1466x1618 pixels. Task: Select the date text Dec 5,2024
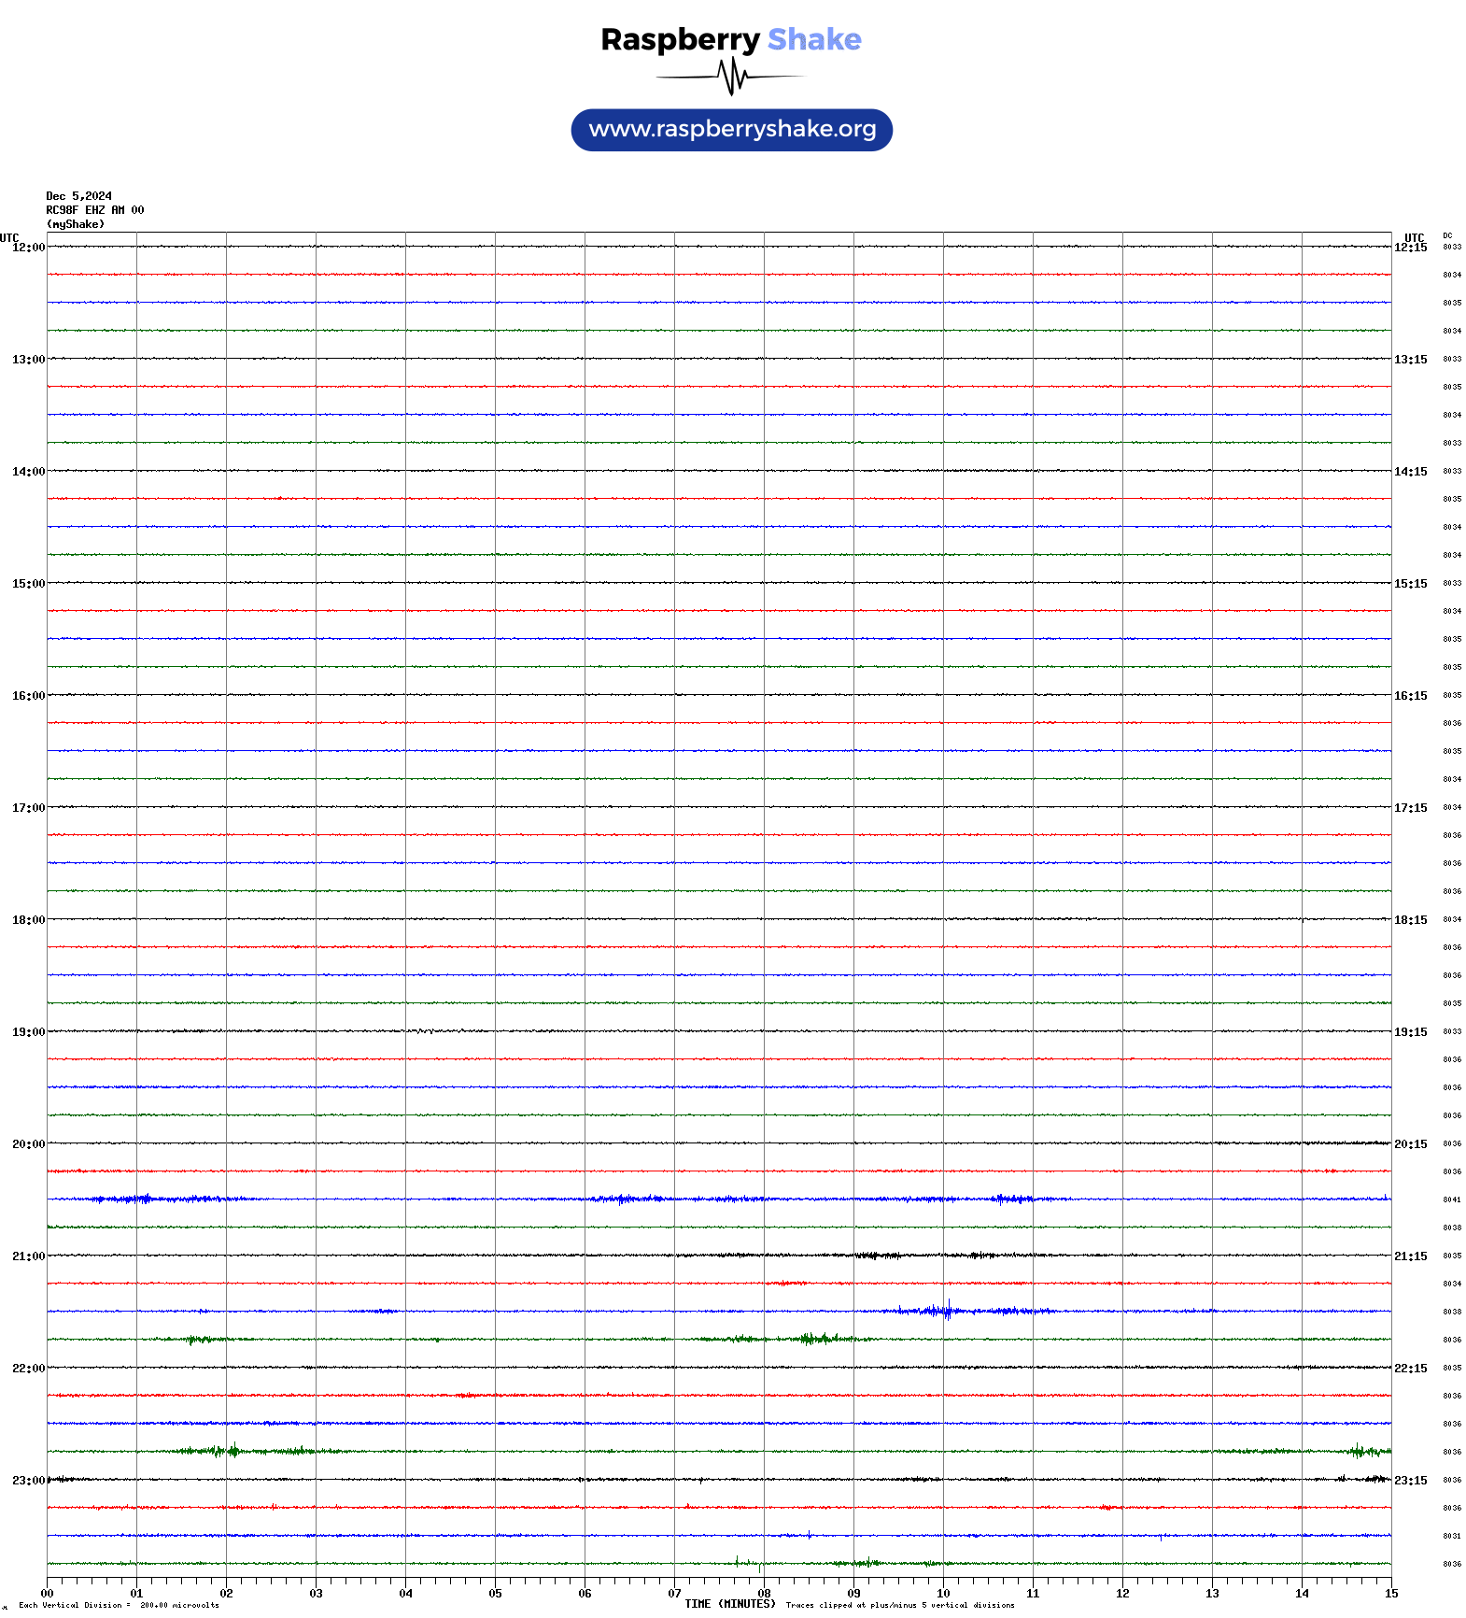coord(79,196)
